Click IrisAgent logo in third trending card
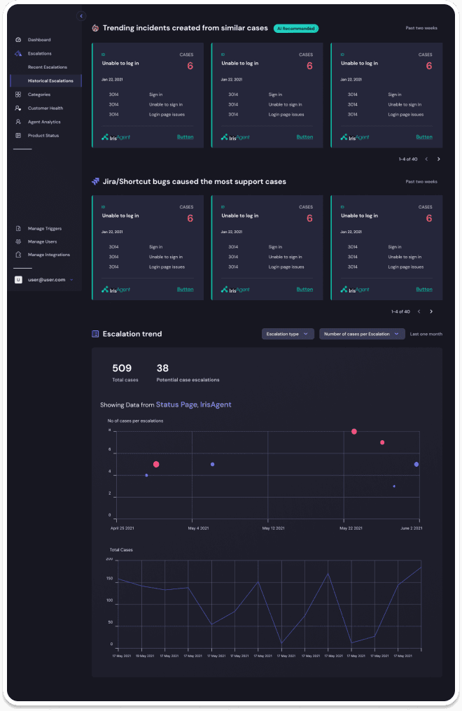Image resolution: width=462 pixels, height=711 pixels. tap(355, 137)
